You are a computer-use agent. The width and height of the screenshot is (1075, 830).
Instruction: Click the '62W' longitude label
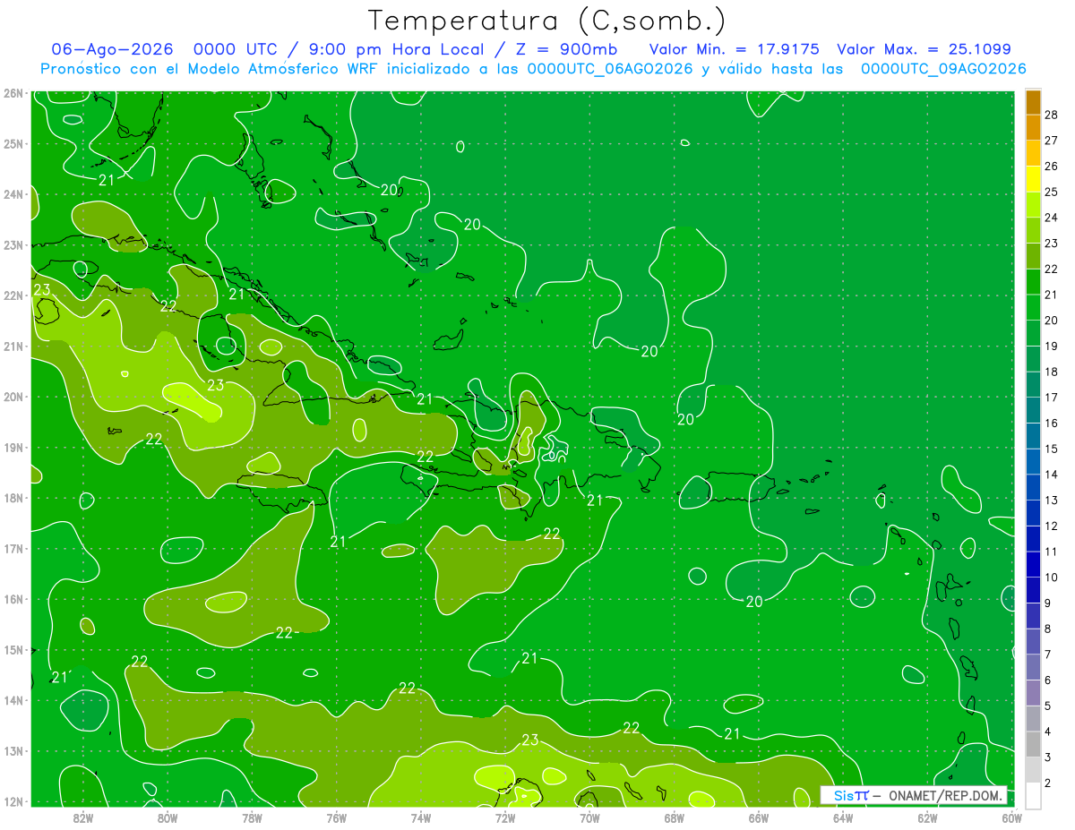[x=927, y=817]
